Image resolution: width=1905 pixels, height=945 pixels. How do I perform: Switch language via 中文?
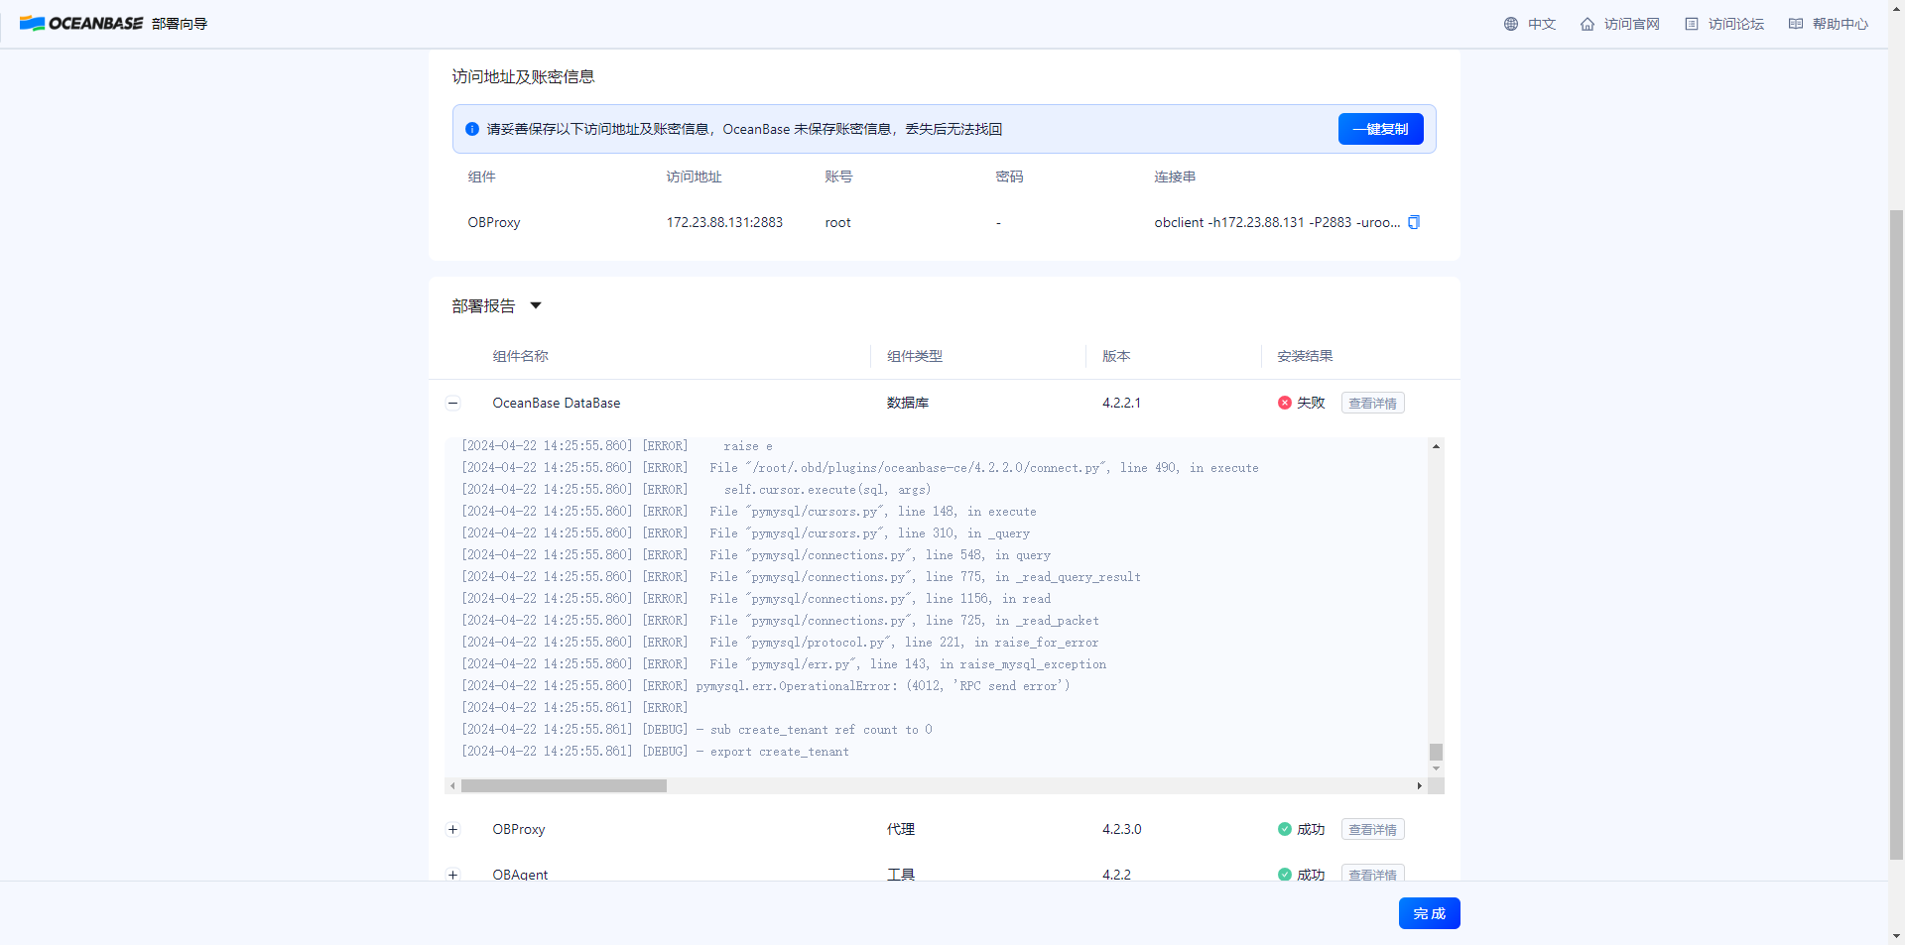point(1541,24)
